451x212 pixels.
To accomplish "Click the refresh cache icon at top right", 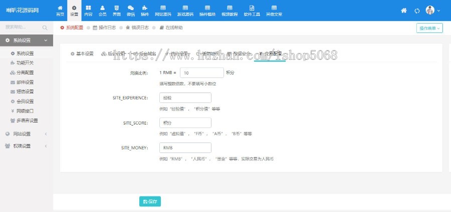I will point(417,10).
